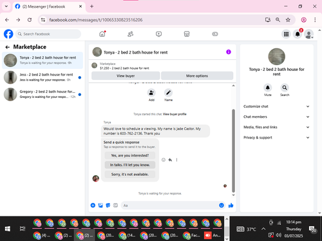Click the Chrome zoom magnifier icon
Viewport: 322px width, 241px height.
pos(278,20)
